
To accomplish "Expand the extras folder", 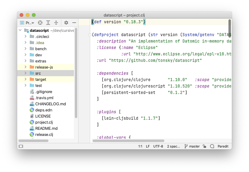I will tap(25, 61).
